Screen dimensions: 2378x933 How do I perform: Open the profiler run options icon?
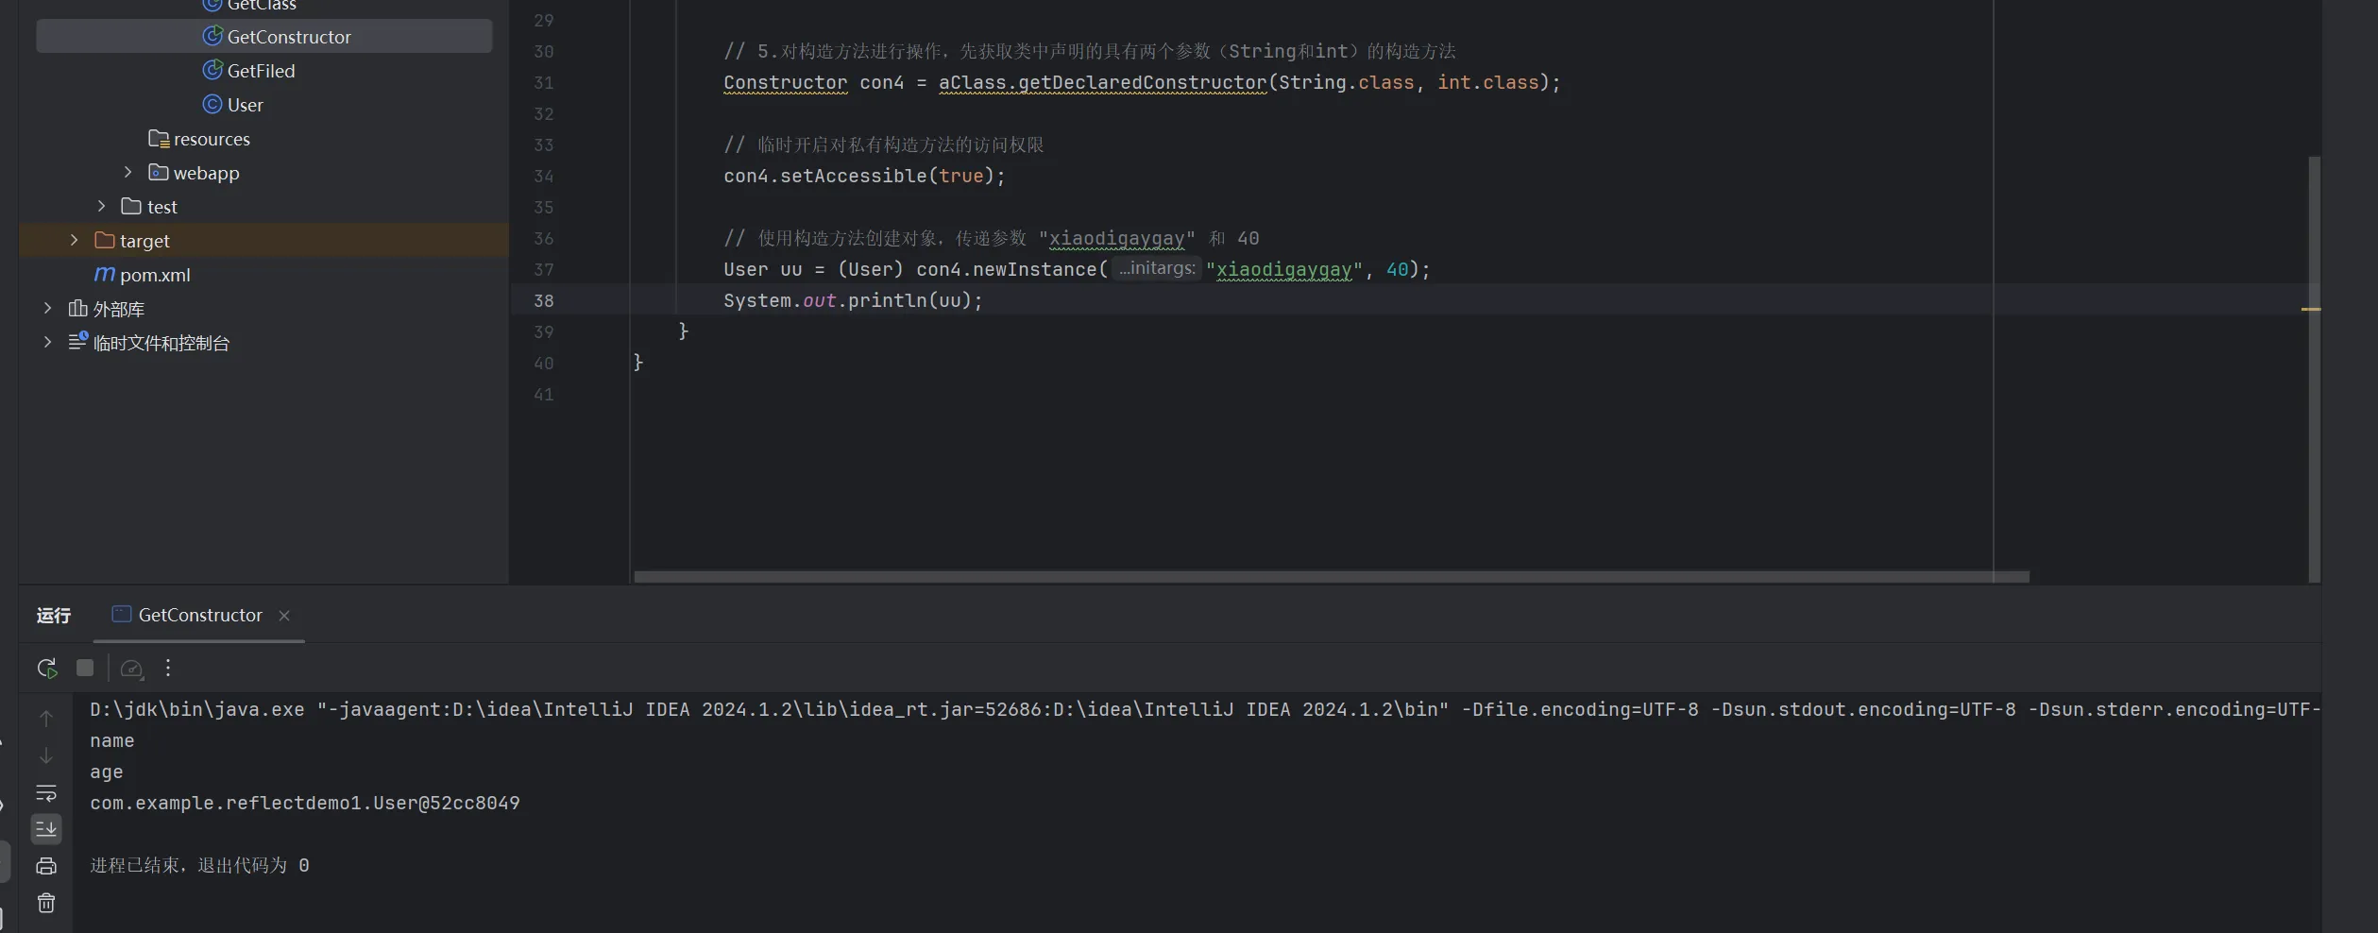click(x=131, y=669)
